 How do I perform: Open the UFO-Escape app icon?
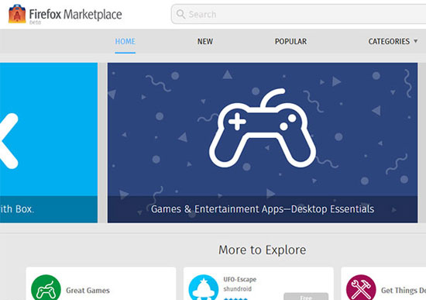tap(204, 288)
